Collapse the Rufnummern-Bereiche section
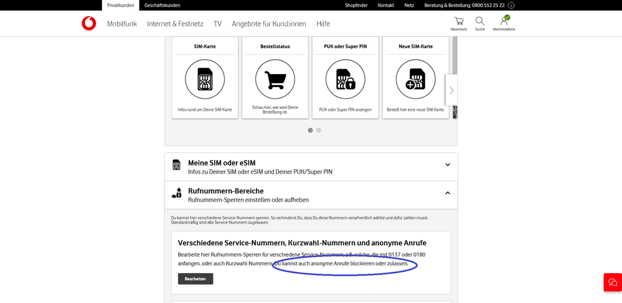This screenshot has width=622, height=303. (448, 193)
